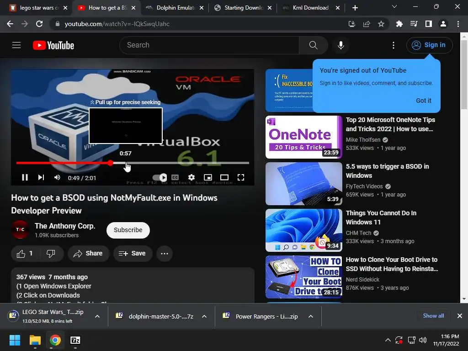Expand the video description box
The height and width of the screenshot is (351, 468).
pyautogui.click(x=133, y=285)
